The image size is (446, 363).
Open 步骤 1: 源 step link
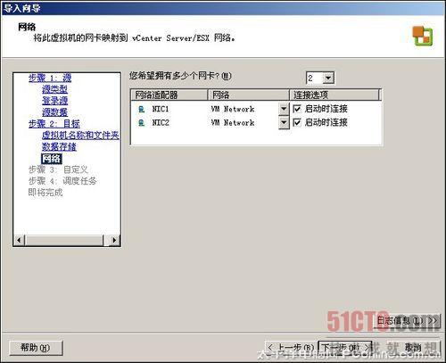(x=50, y=78)
